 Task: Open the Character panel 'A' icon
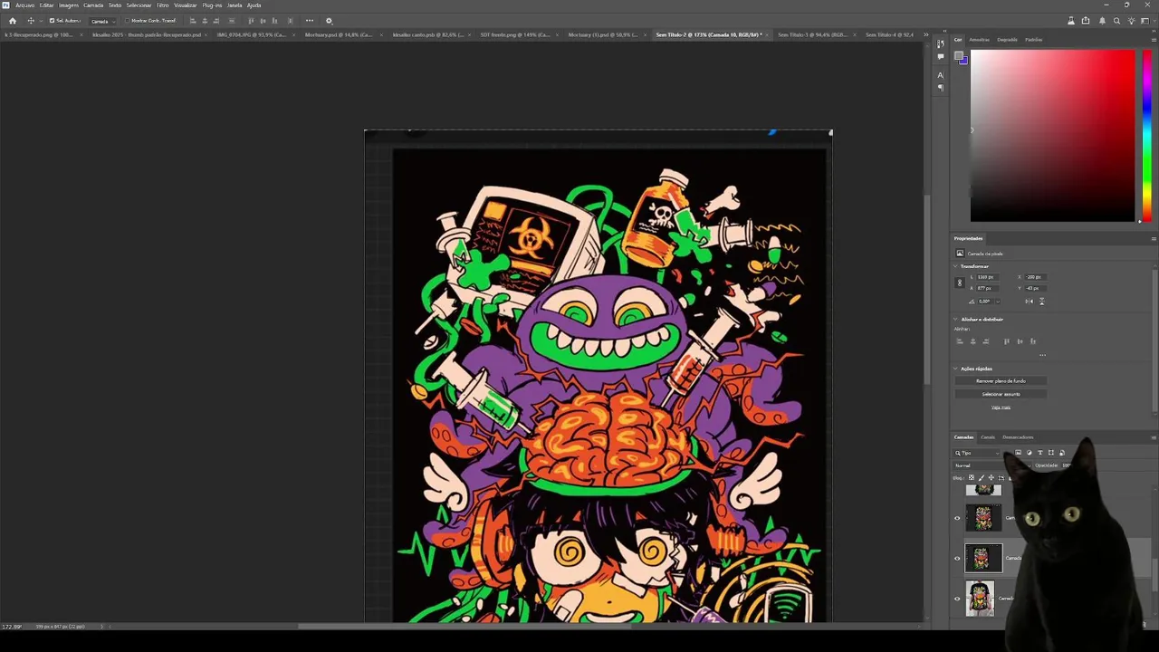pyautogui.click(x=941, y=75)
